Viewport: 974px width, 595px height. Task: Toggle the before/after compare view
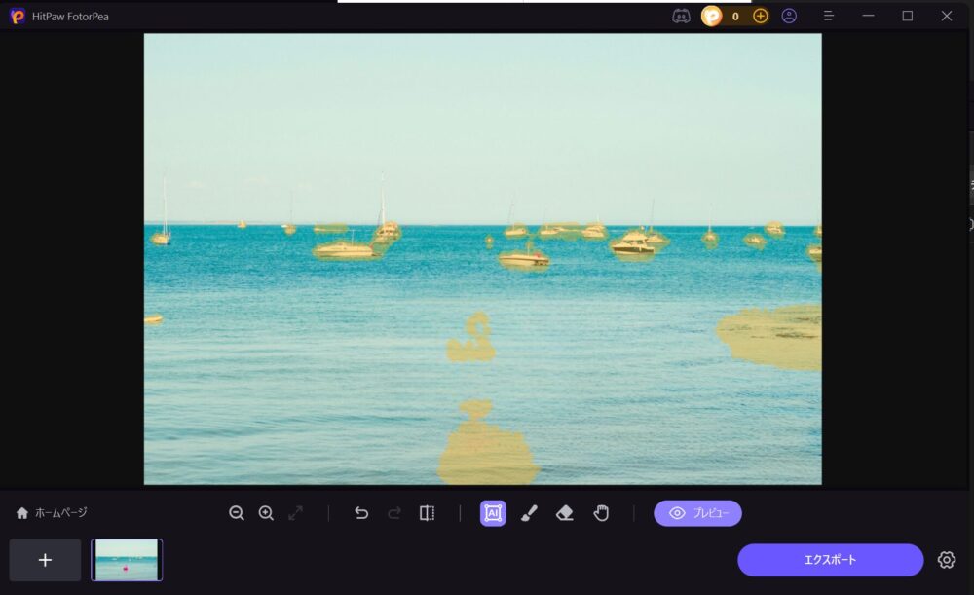coord(427,513)
